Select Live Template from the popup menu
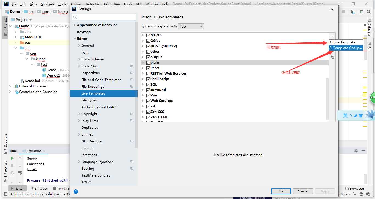This screenshot has width=375, height=199. click(346, 42)
